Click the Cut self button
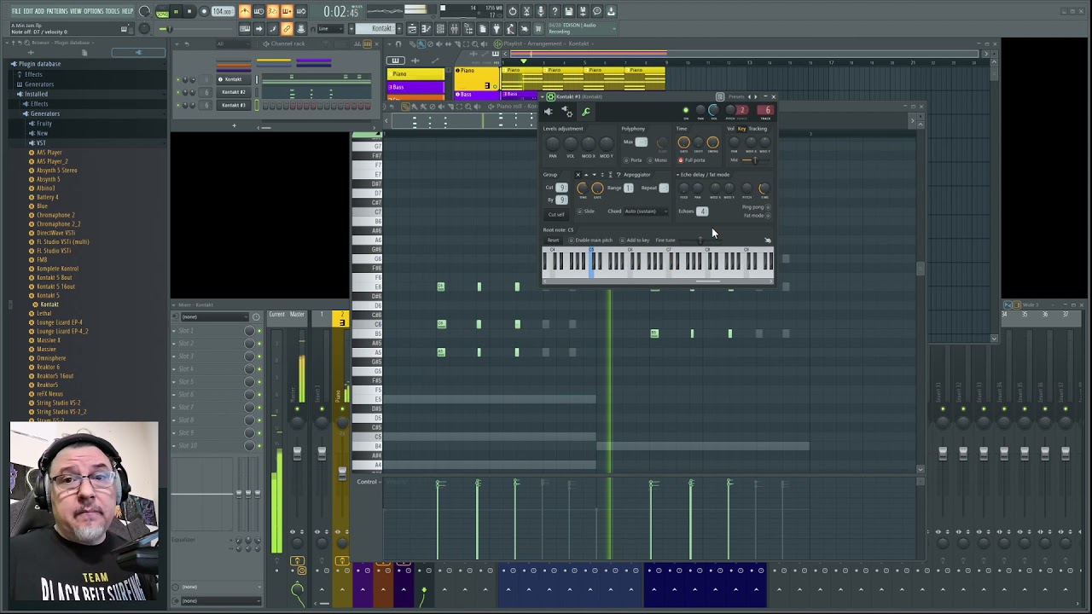This screenshot has height=614, width=1092. 556,214
